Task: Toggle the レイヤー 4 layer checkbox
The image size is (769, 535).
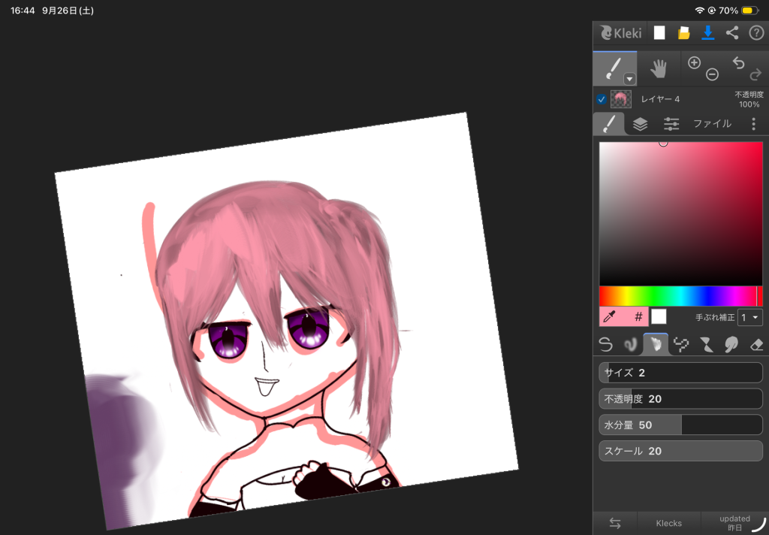Action: (602, 99)
